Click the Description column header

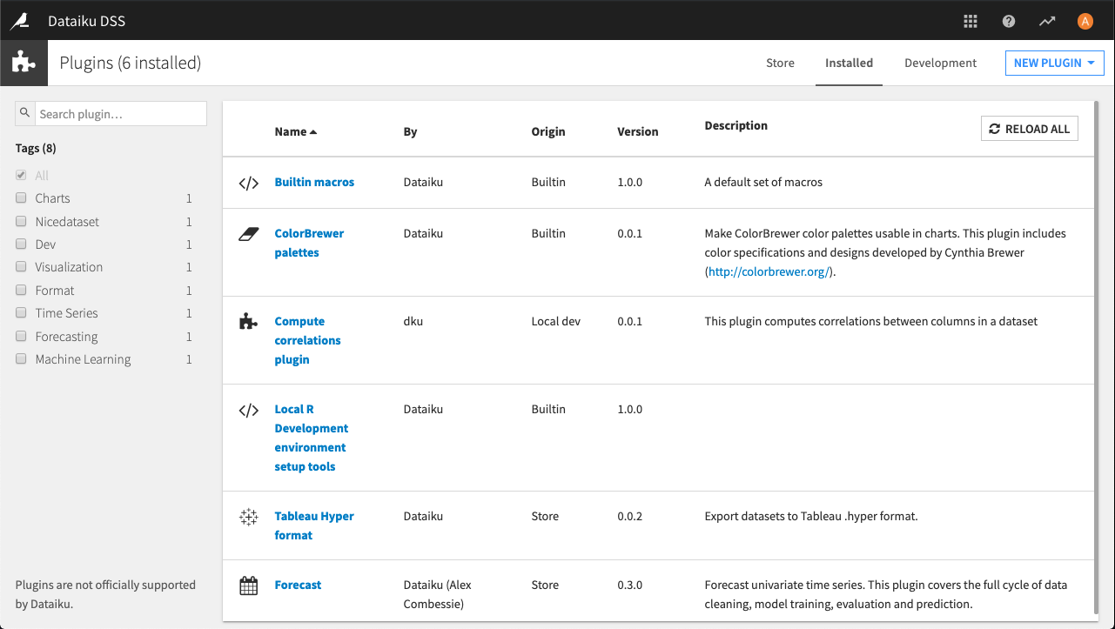(735, 125)
